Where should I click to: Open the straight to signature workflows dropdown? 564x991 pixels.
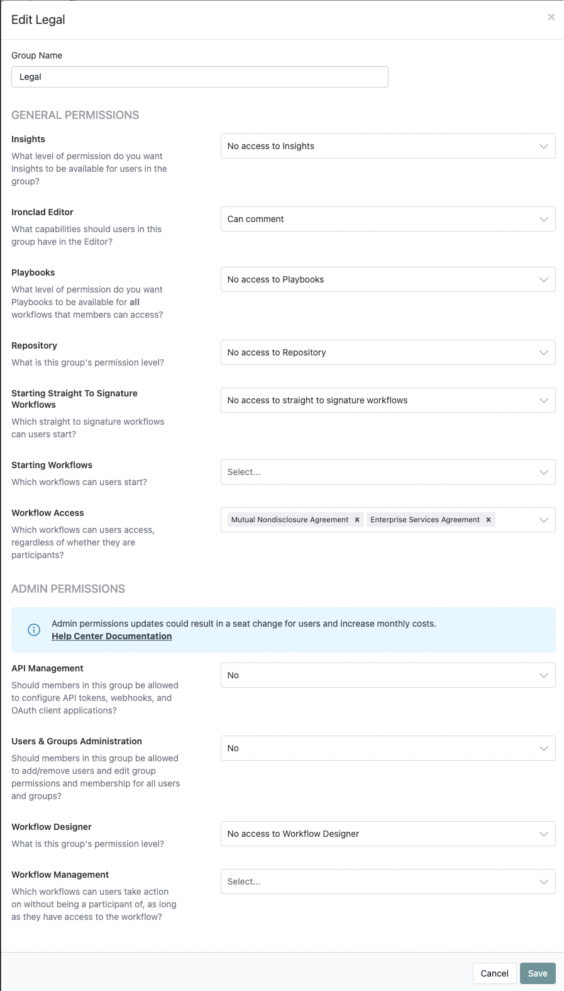click(388, 400)
